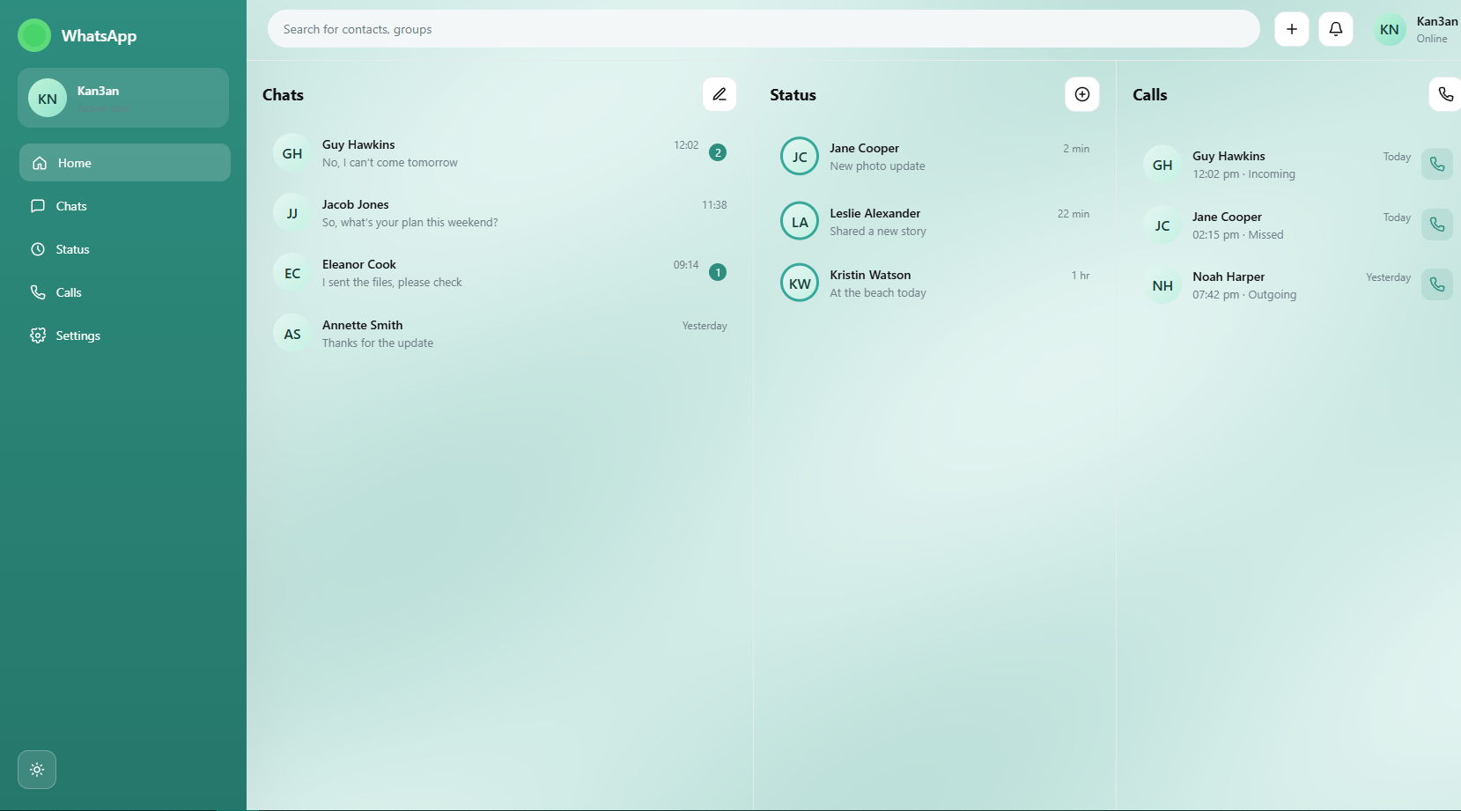The image size is (1461, 811).
Task: View Leslie Alexander's status story
Action: [x=933, y=222]
